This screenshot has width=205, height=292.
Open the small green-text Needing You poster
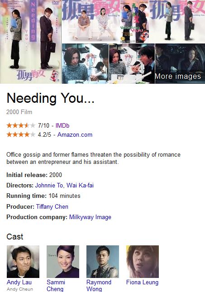click(135, 21)
